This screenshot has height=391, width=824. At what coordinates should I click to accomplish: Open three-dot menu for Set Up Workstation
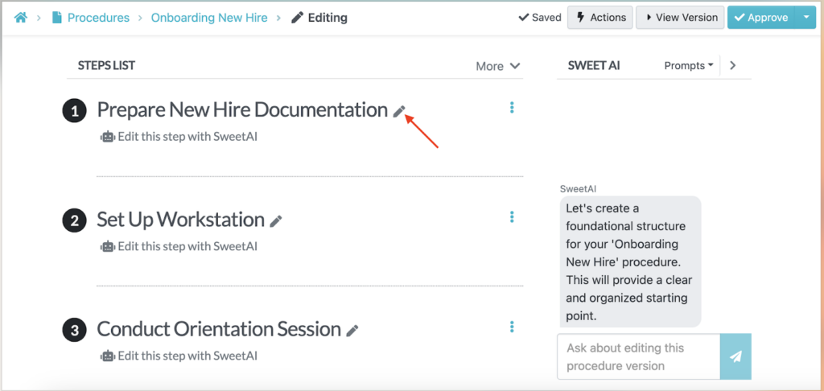[x=512, y=217]
